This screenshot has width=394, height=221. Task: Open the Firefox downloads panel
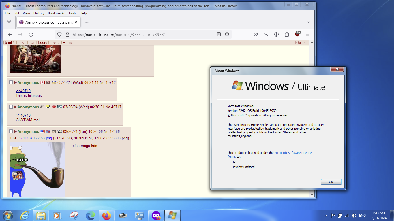point(266,35)
